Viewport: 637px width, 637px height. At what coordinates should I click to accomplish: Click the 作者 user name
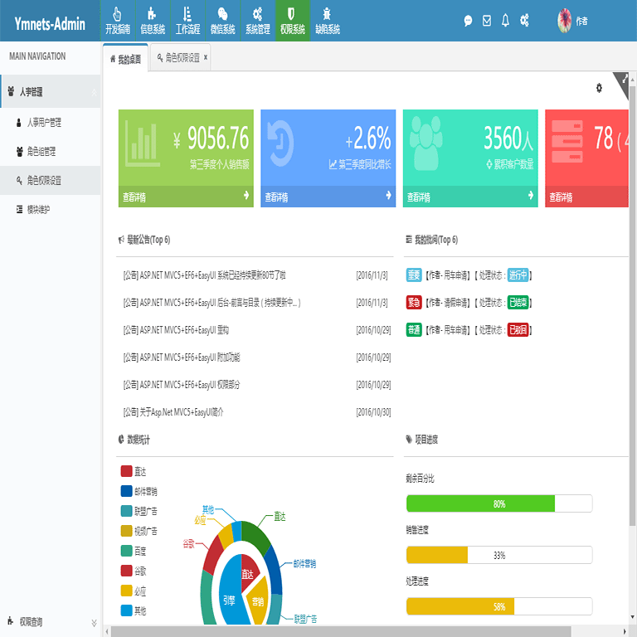581,21
